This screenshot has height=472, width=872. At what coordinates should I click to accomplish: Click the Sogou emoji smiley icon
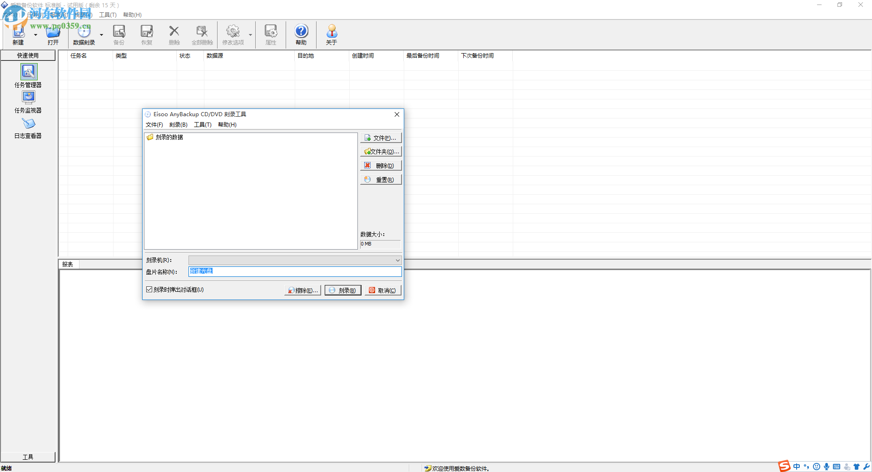(817, 467)
